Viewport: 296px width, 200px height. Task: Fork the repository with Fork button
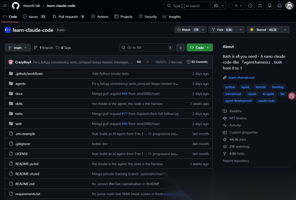pyautogui.click(x=222, y=30)
